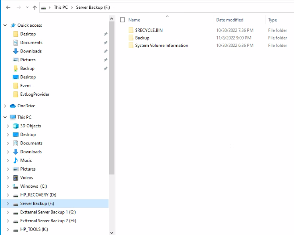Click the $RECYCLE.BIN folder name

[149, 30]
